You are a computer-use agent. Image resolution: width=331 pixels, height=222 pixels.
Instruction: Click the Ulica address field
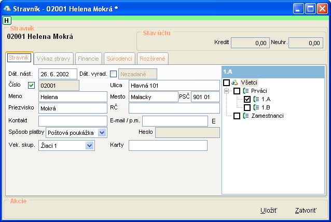coord(174,85)
